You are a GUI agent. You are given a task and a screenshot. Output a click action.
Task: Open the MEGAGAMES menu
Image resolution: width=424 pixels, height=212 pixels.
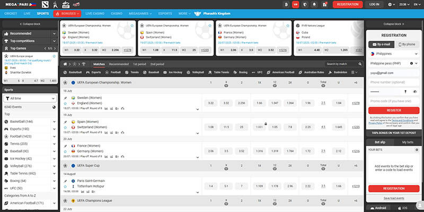pos(140,14)
